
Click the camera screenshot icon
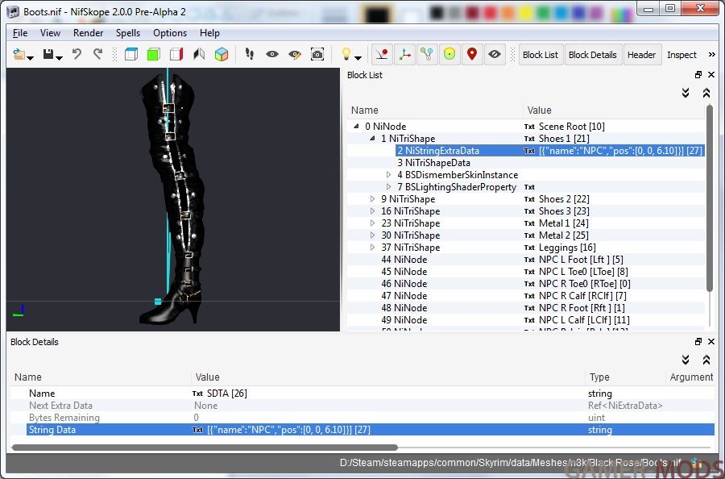[317, 55]
